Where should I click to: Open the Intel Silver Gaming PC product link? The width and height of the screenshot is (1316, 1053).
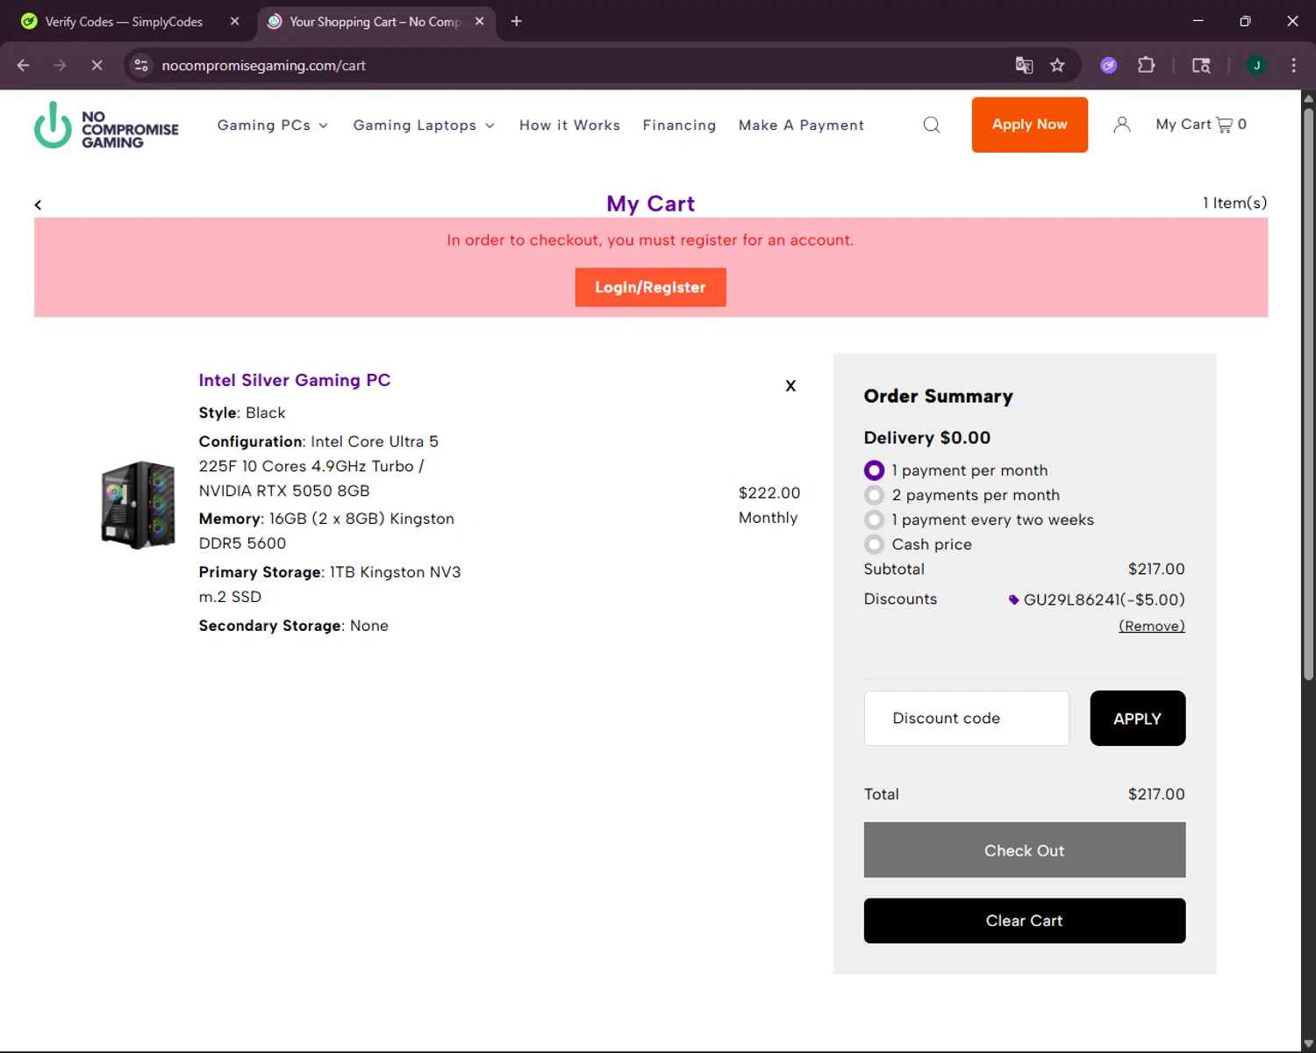[x=294, y=380]
